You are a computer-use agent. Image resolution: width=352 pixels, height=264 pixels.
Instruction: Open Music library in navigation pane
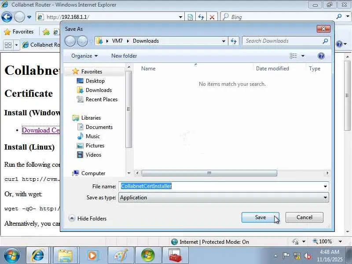(x=92, y=136)
